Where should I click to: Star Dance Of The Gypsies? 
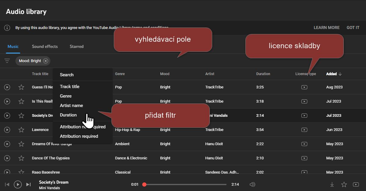click(21, 158)
